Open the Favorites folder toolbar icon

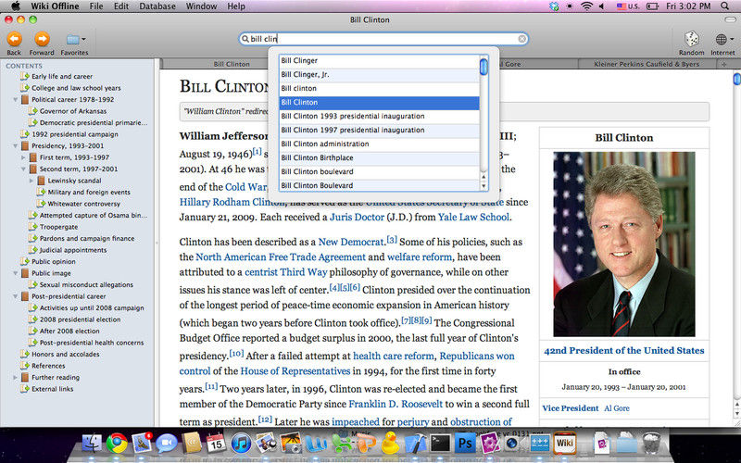click(x=72, y=39)
